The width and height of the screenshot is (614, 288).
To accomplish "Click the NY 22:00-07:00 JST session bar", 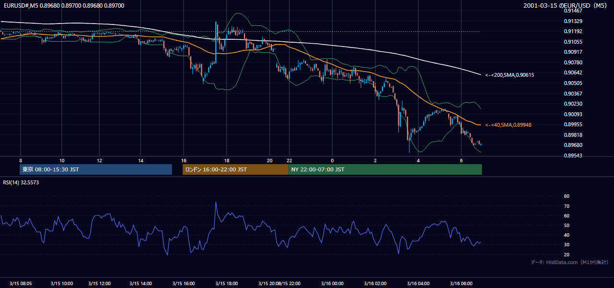I will (x=385, y=169).
